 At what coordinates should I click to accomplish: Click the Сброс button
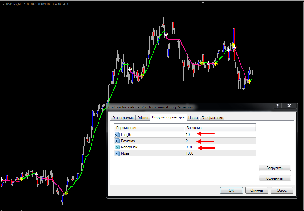tap(282, 190)
